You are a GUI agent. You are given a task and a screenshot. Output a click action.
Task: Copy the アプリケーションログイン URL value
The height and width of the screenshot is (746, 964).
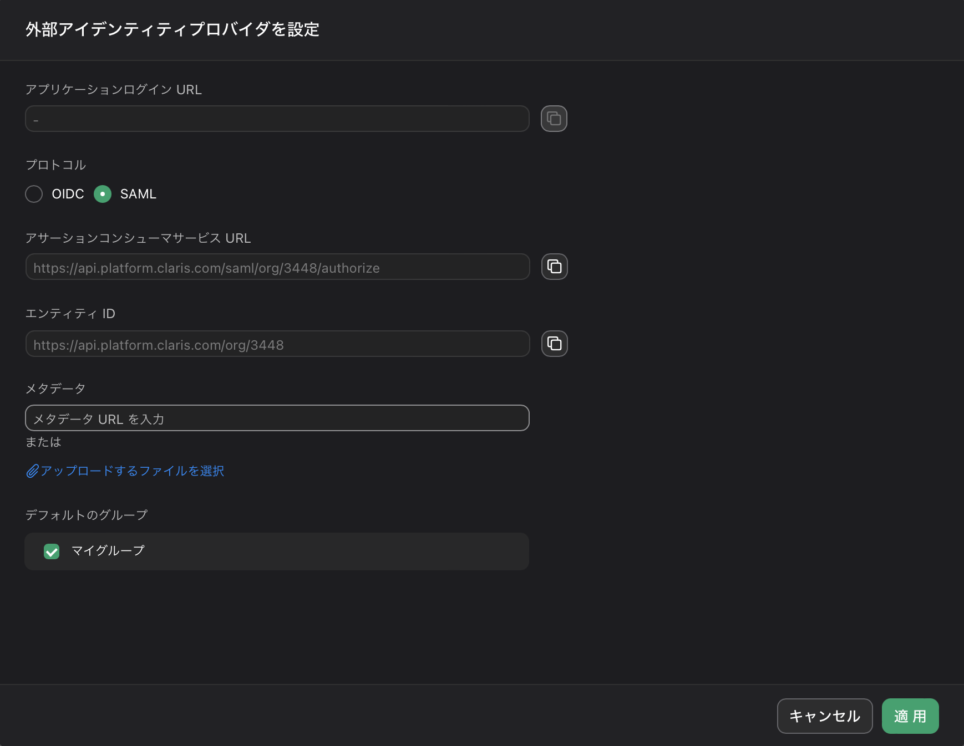pos(554,118)
